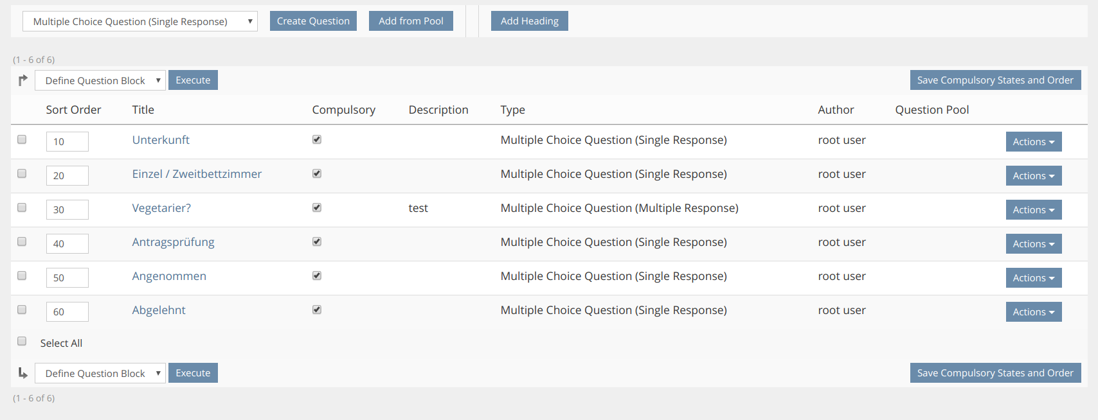The width and height of the screenshot is (1098, 420).
Task: Check the Select All checkbox
Action: [22, 342]
